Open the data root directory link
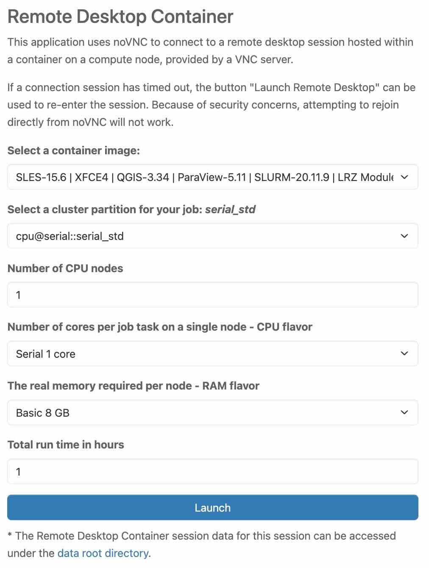Viewport: 429px width, 568px height. pos(103,553)
